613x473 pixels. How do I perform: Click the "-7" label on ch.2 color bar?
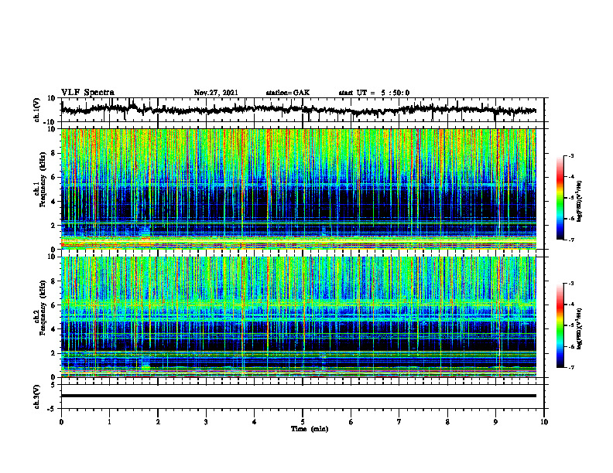click(571, 368)
